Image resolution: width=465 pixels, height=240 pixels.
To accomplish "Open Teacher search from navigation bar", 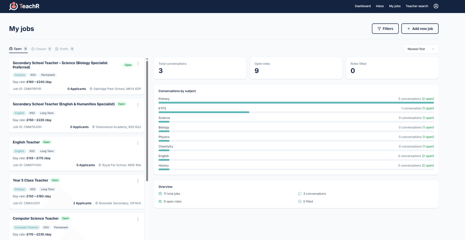I will [417, 6].
